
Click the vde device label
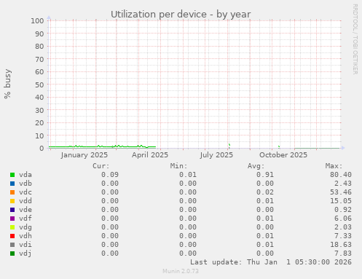25,210
